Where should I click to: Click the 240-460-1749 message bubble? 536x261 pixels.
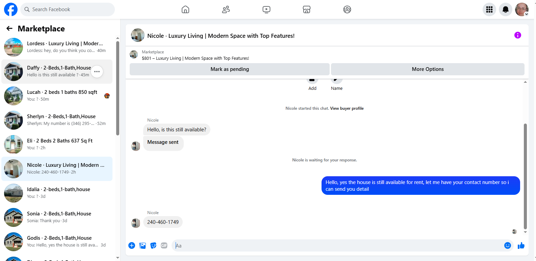(163, 222)
